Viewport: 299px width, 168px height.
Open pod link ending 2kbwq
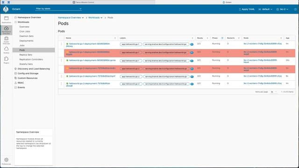coord(88,45)
